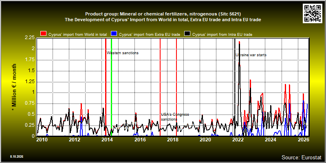This screenshot has height=163, width=326.
Task: Click the x-axis label 2010
Action: coord(42,139)
